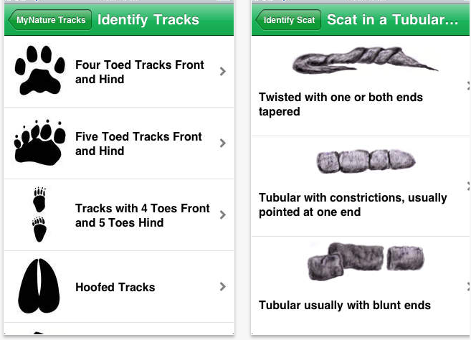Return to Identify Scat screen
471x340 pixels.
288,20
